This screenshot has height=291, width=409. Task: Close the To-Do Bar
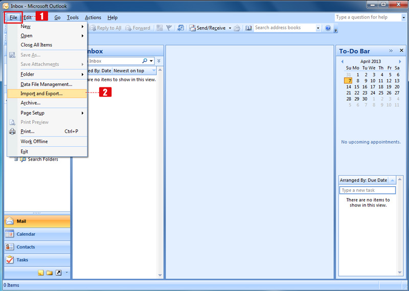click(401, 50)
